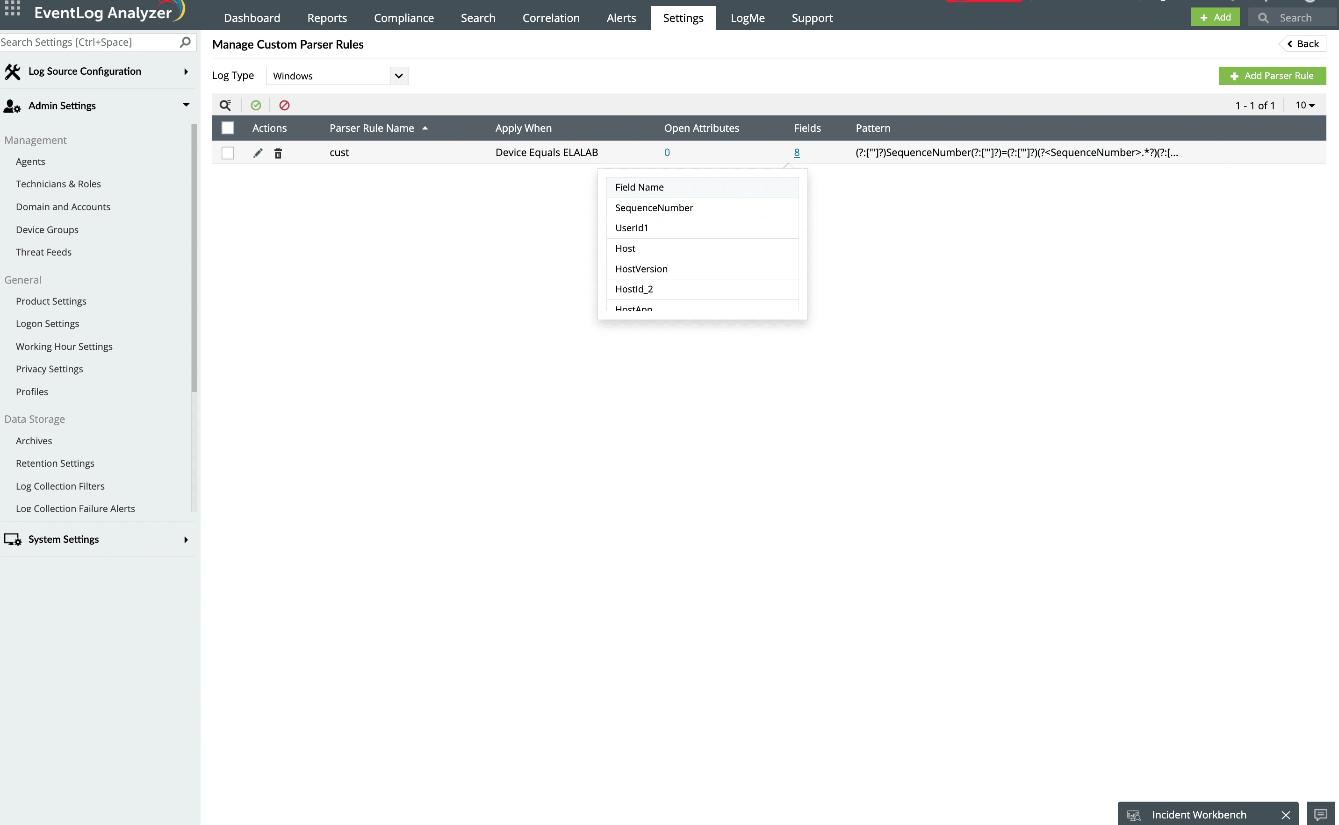Viewport: 1339px width, 825px height.
Task: Click the Add Parser Rule button
Action: tap(1272, 76)
